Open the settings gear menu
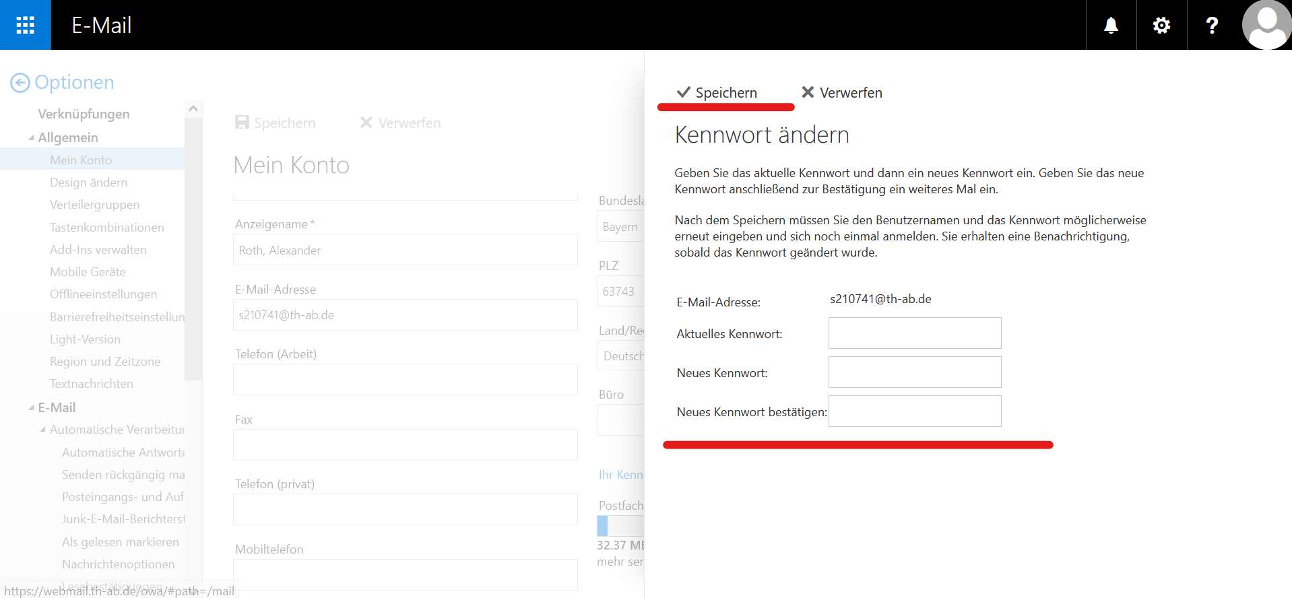This screenshot has width=1292, height=598. click(x=1161, y=25)
